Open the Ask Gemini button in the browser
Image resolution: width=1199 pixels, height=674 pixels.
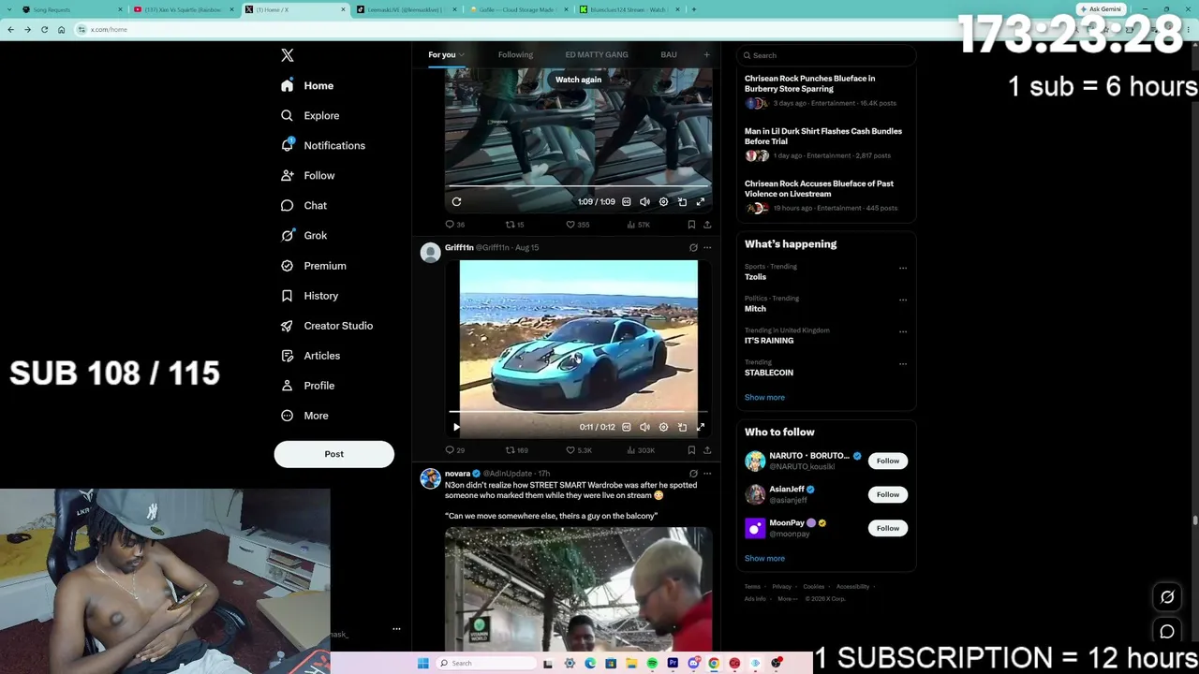click(x=1101, y=9)
